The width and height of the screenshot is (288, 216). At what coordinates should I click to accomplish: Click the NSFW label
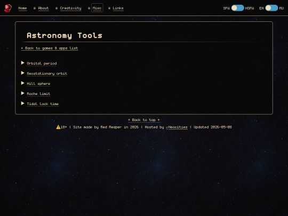click(250, 8)
